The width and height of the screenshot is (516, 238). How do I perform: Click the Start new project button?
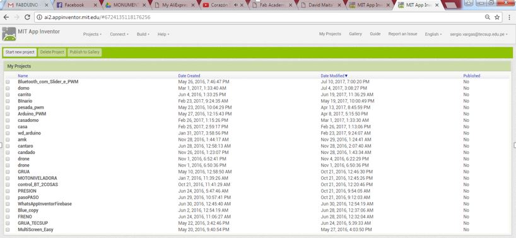(x=20, y=52)
